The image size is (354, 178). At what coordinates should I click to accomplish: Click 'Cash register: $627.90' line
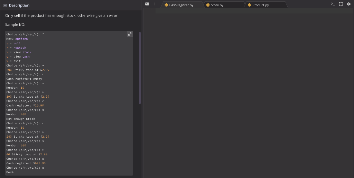tap(26, 164)
